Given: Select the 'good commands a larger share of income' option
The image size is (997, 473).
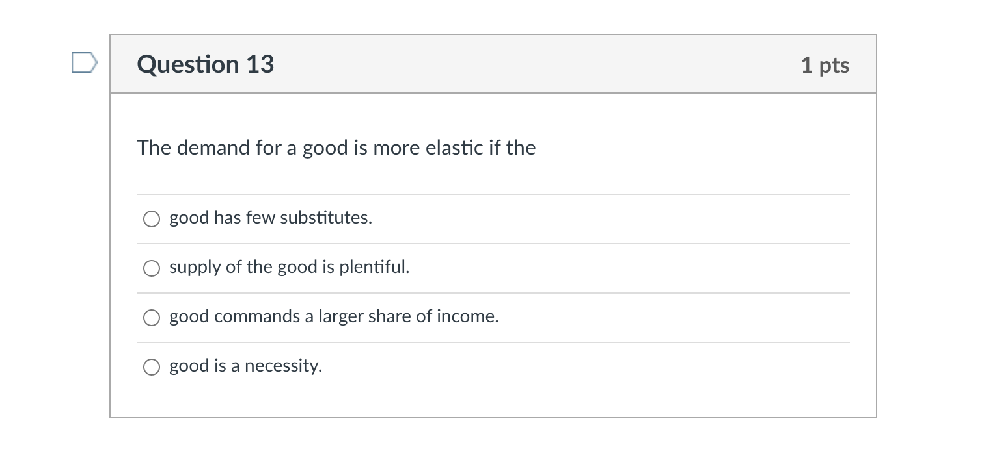Looking at the screenshot, I should point(151,318).
